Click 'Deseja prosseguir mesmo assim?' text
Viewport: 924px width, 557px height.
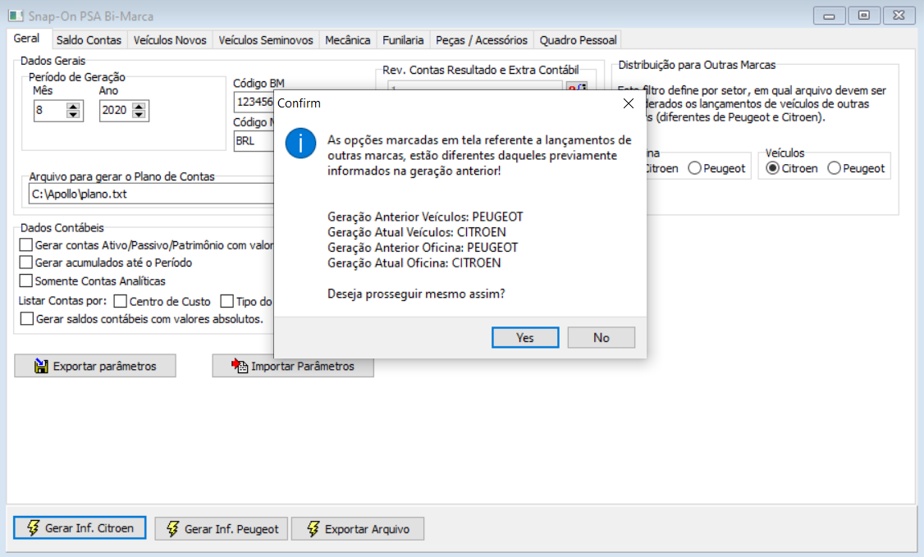pos(416,293)
